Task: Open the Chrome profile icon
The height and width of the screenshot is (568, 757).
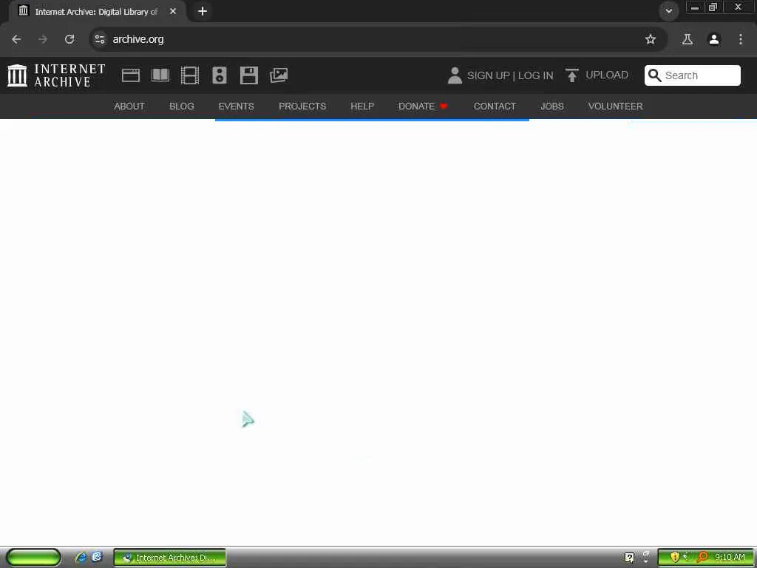Action: click(x=714, y=39)
